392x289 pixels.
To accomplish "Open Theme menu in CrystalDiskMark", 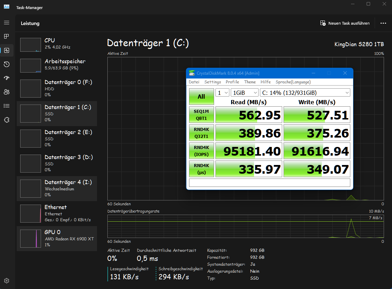I will [x=250, y=82].
